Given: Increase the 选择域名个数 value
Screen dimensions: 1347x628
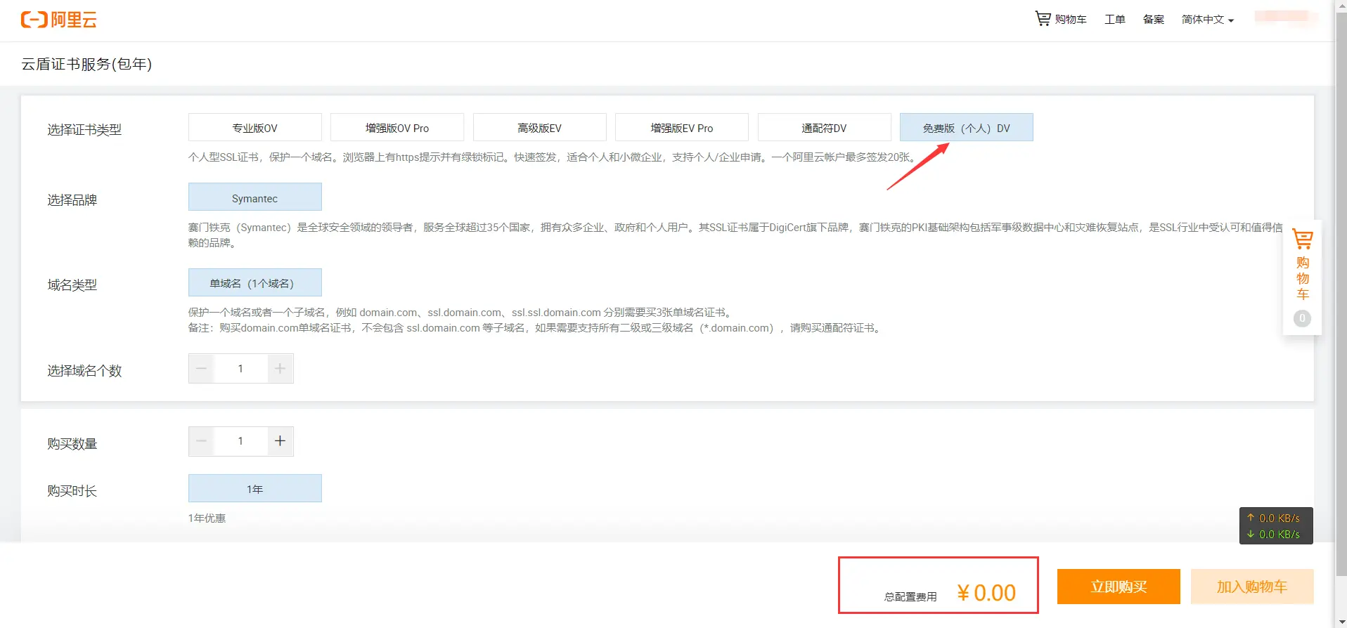Looking at the screenshot, I should point(280,369).
